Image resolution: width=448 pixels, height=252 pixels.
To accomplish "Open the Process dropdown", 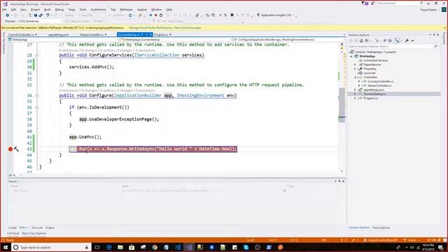I will point(39,21).
